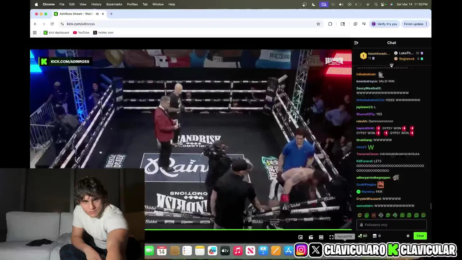Image resolution: width=462 pixels, height=260 pixels.
Task: Click the Chrome back arrow
Action: [35, 24]
